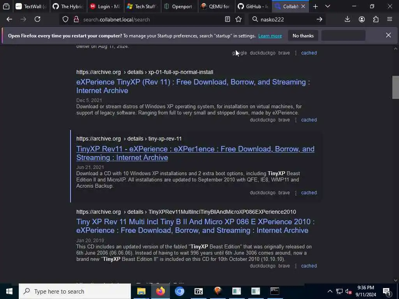Click duckduckgo under TinyXPRev11Multi result
This screenshot has width=399, height=299.
262,266
